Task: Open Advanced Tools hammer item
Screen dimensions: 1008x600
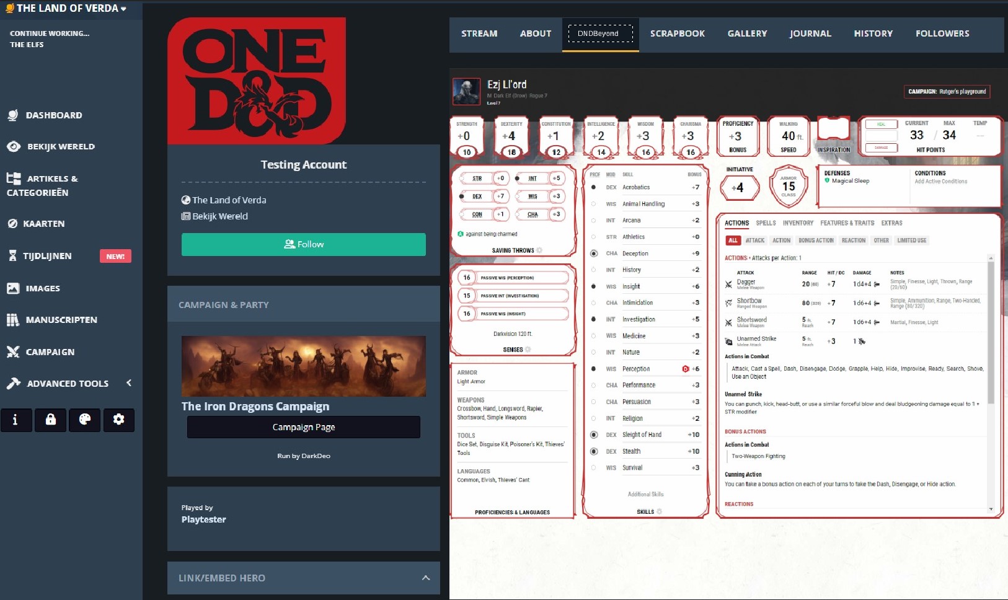Action: 58,384
